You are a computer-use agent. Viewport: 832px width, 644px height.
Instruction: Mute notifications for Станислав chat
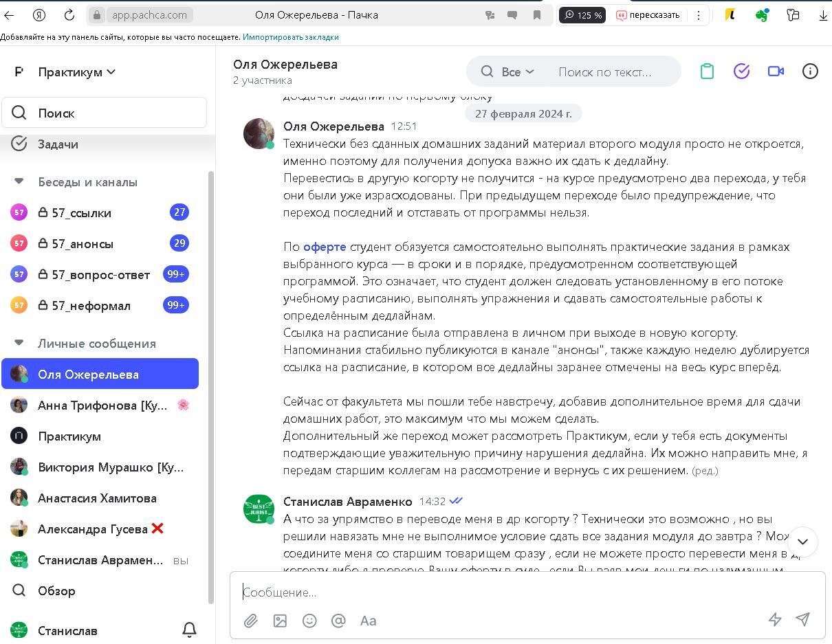189,630
